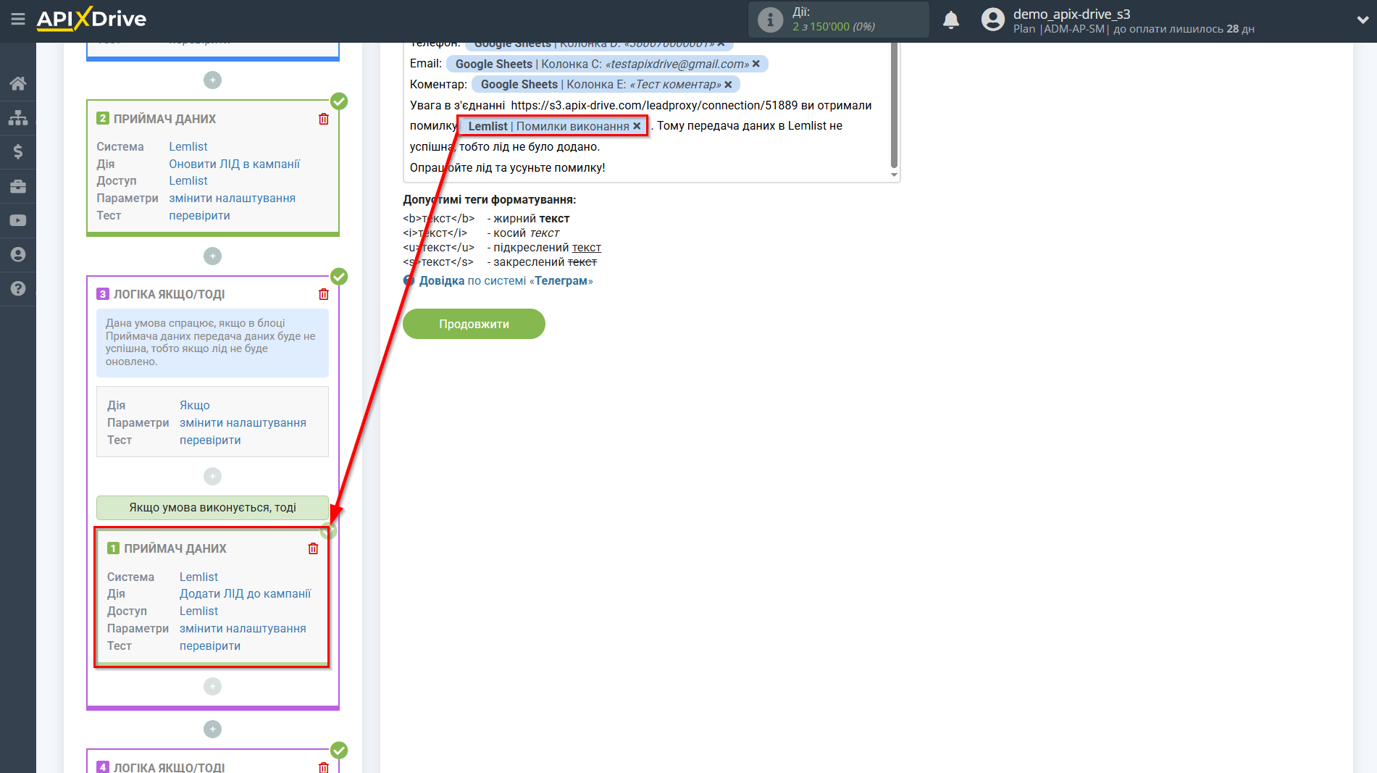This screenshot has width=1377, height=773.
Task: Click block 2 ПРИЙМАЧ ДАНИХ title
Action: pos(164,119)
